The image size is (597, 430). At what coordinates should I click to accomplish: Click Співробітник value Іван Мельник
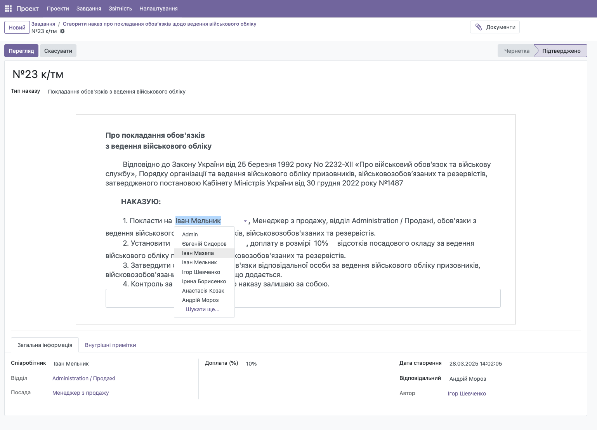[x=71, y=364]
